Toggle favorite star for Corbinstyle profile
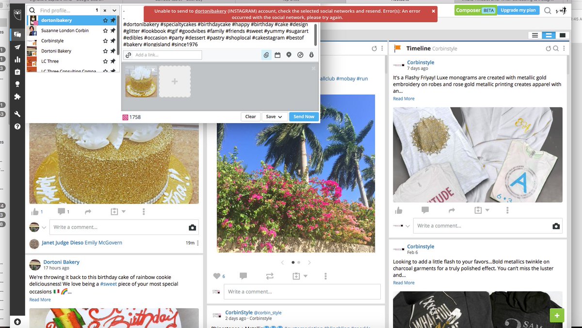Viewport: 582px width, 328px height. [x=105, y=41]
